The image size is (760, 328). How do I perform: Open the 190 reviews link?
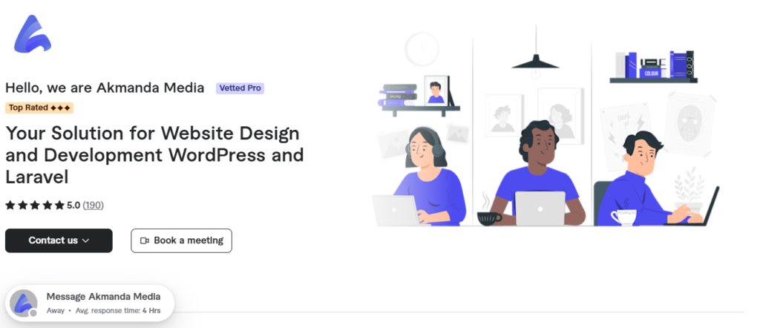(x=93, y=206)
